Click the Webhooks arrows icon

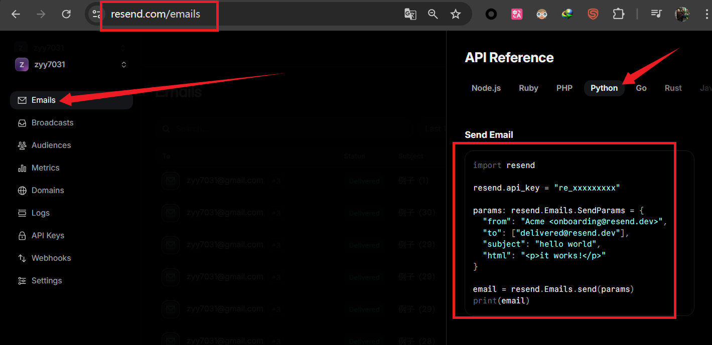pyautogui.click(x=22, y=258)
